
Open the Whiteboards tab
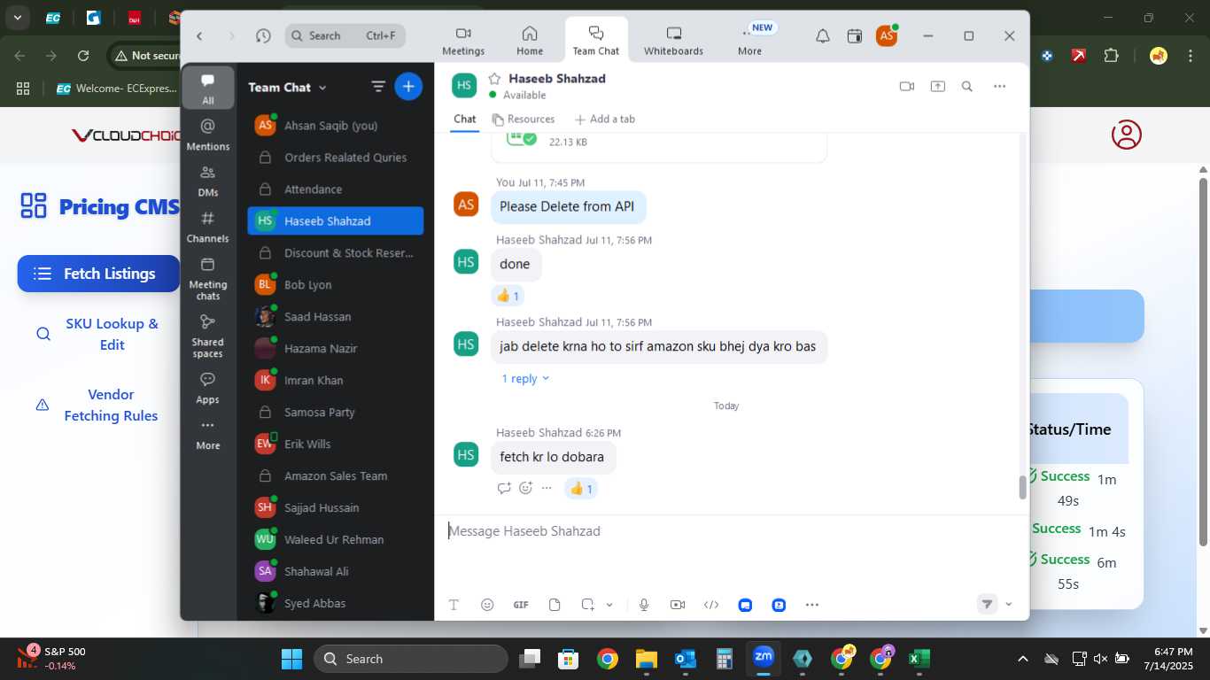coord(673,40)
